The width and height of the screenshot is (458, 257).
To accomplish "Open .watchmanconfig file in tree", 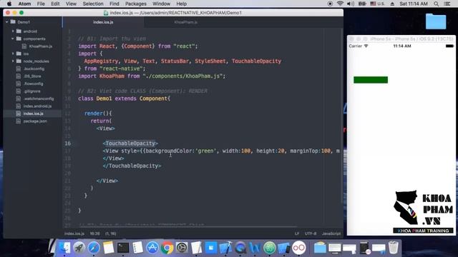I will tap(39, 99).
